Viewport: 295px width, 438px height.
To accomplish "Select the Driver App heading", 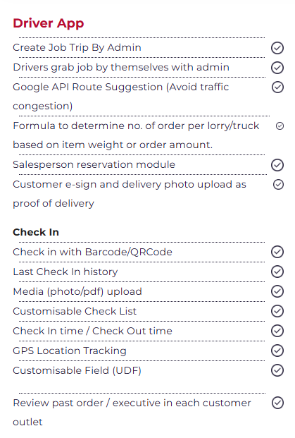I will [49, 23].
